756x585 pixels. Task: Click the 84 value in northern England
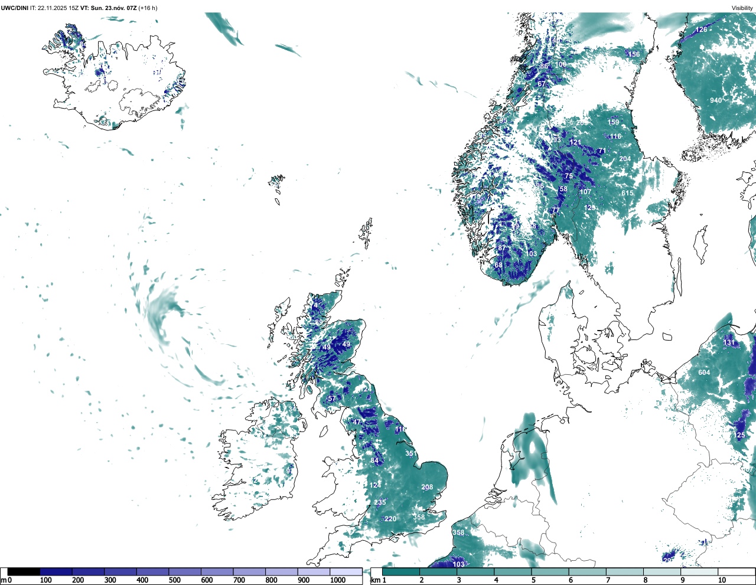[374, 461]
